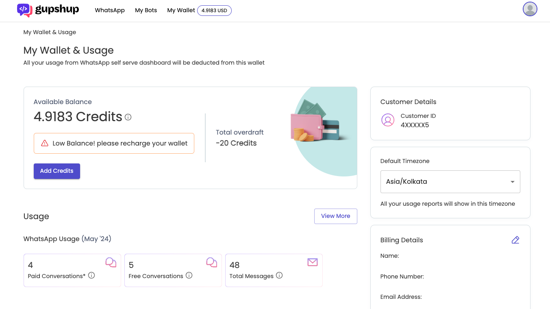Click the '4' paid conversations count
550x309 pixels.
(x=30, y=265)
